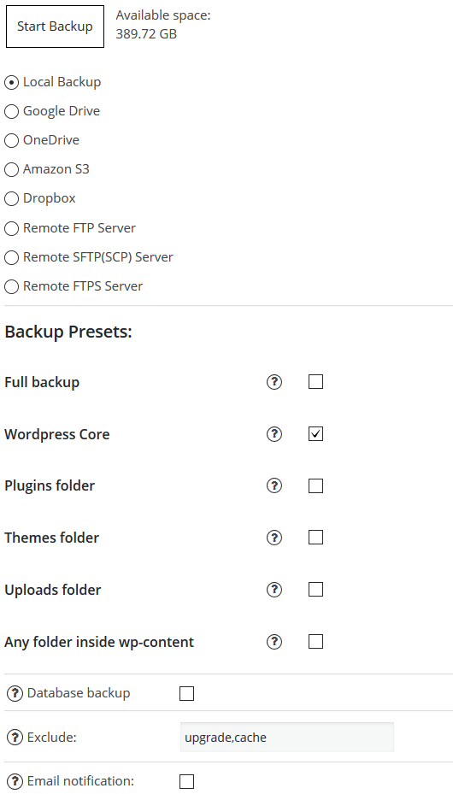Viewport: 453px width, 794px height.
Task: Select Google Drive as backup destination
Action: [12, 111]
